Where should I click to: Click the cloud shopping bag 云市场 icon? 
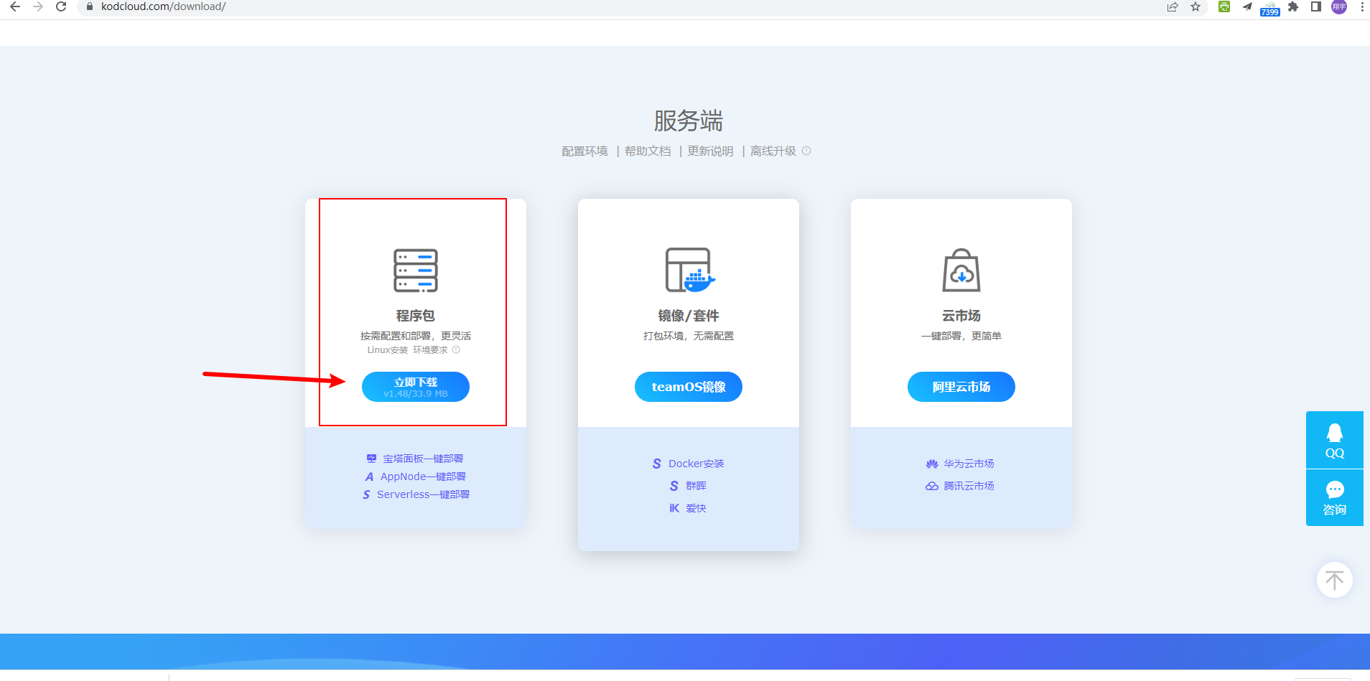click(961, 271)
